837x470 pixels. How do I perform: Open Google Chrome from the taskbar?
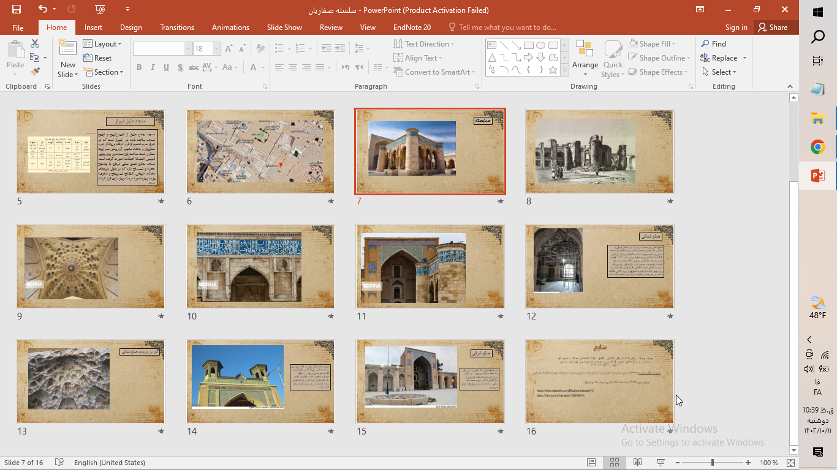817,147
